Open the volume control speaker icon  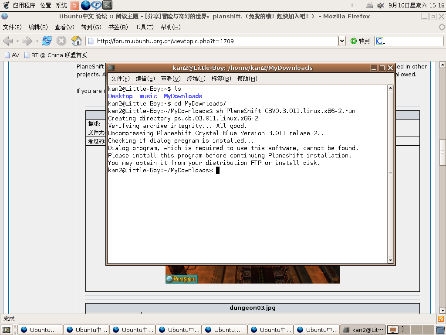pyautogui.click(x=380, y=5)
